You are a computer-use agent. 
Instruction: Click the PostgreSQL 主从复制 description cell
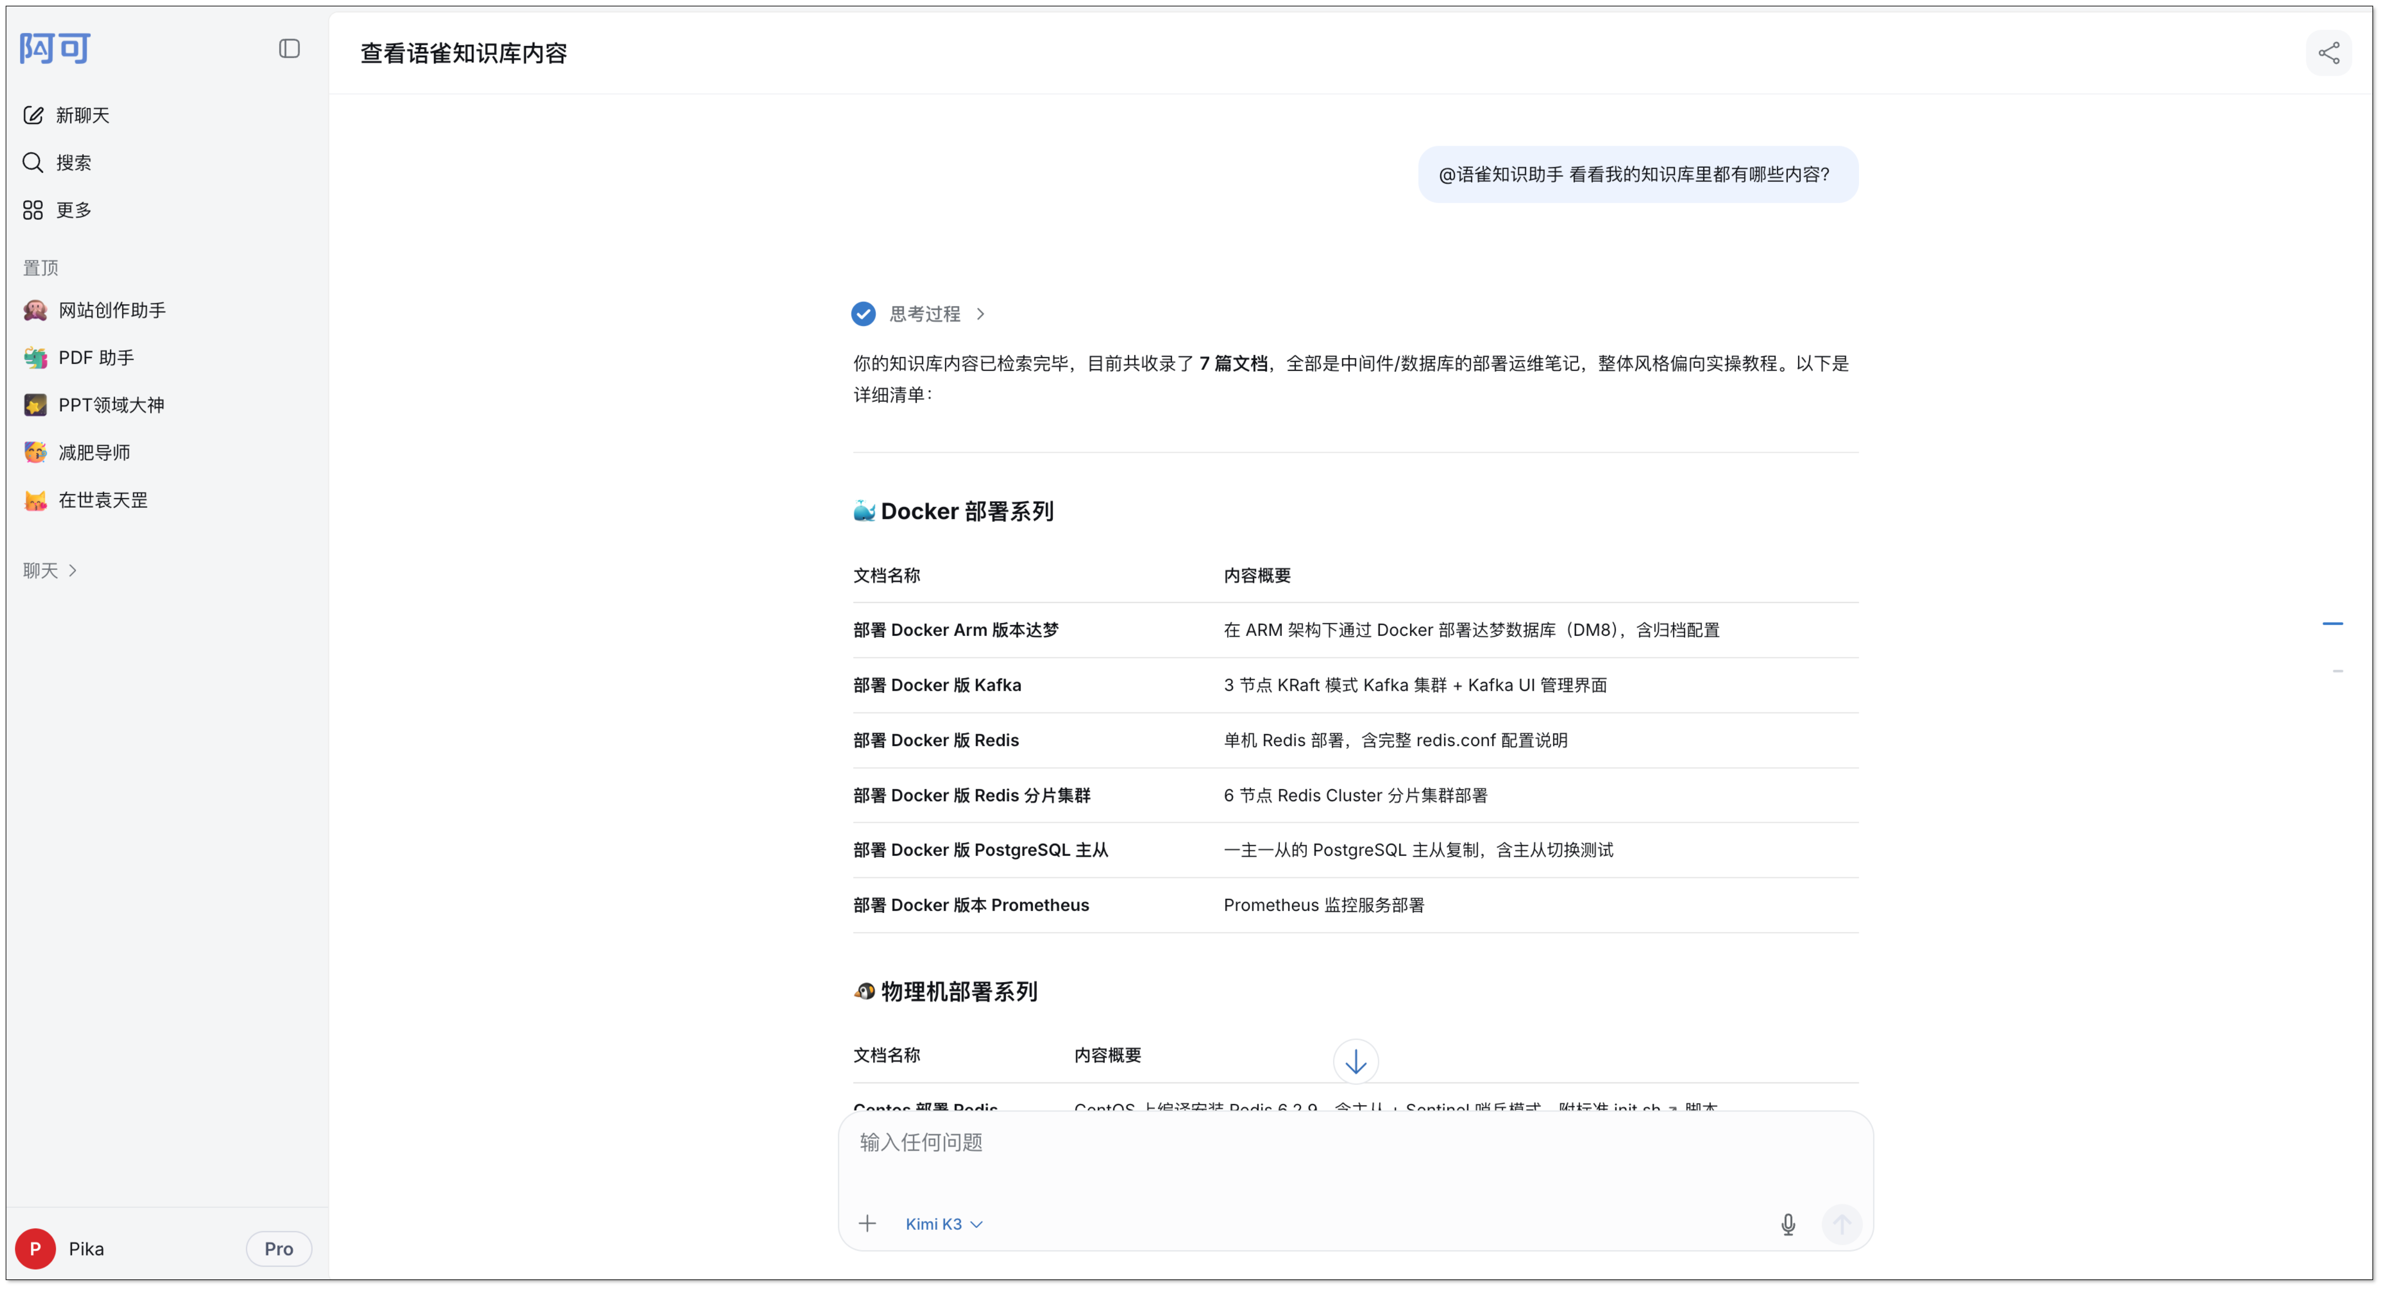pyautogui.click(x=1417, y=850)
